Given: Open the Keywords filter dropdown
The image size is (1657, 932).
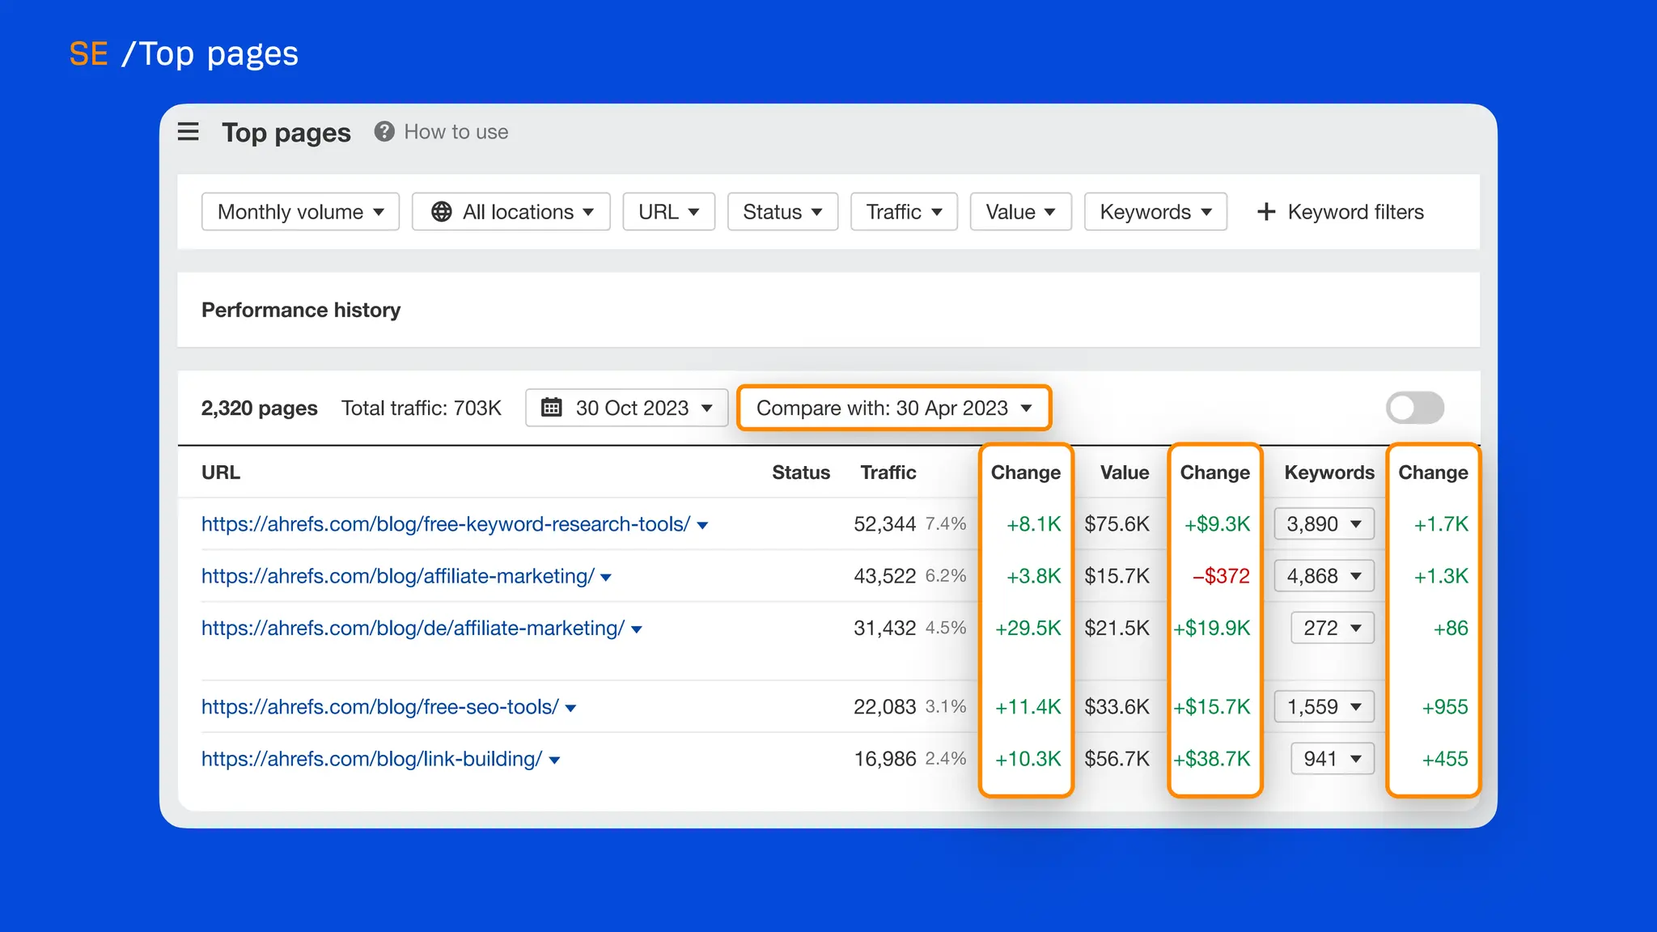Looking at the screenshot, I should click(1155, 212).
